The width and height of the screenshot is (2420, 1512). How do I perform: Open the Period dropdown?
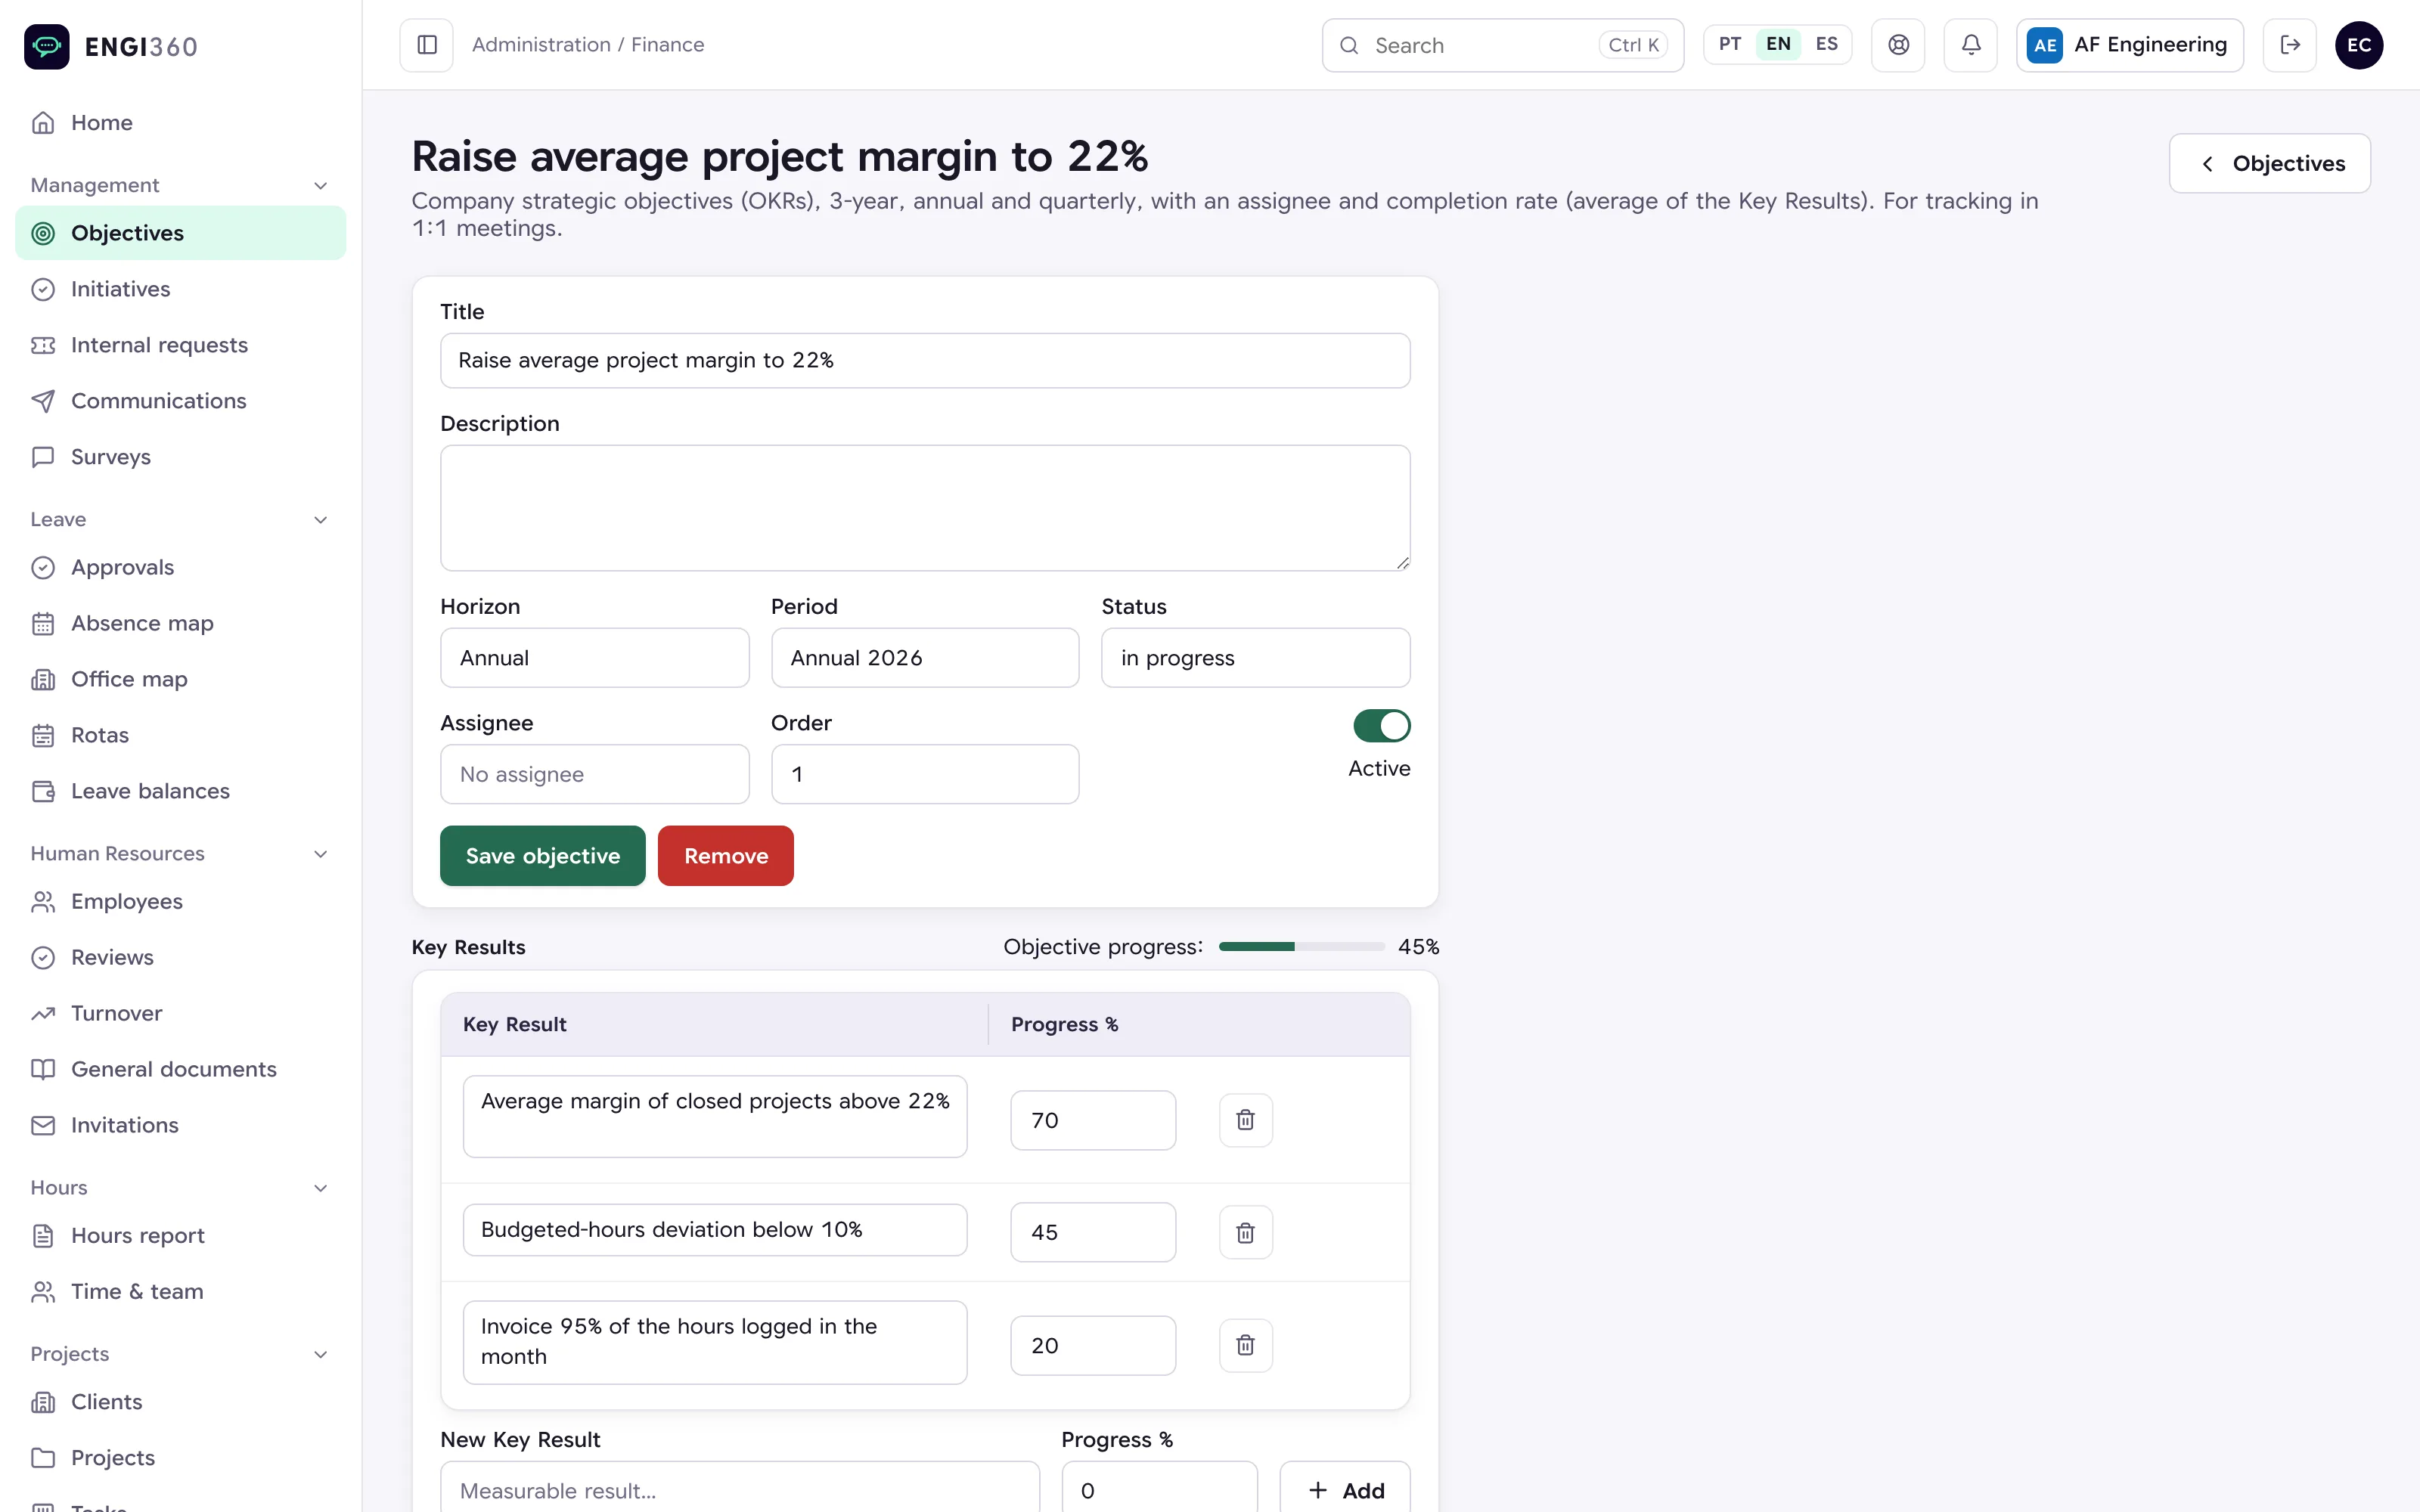click(925, 657)
